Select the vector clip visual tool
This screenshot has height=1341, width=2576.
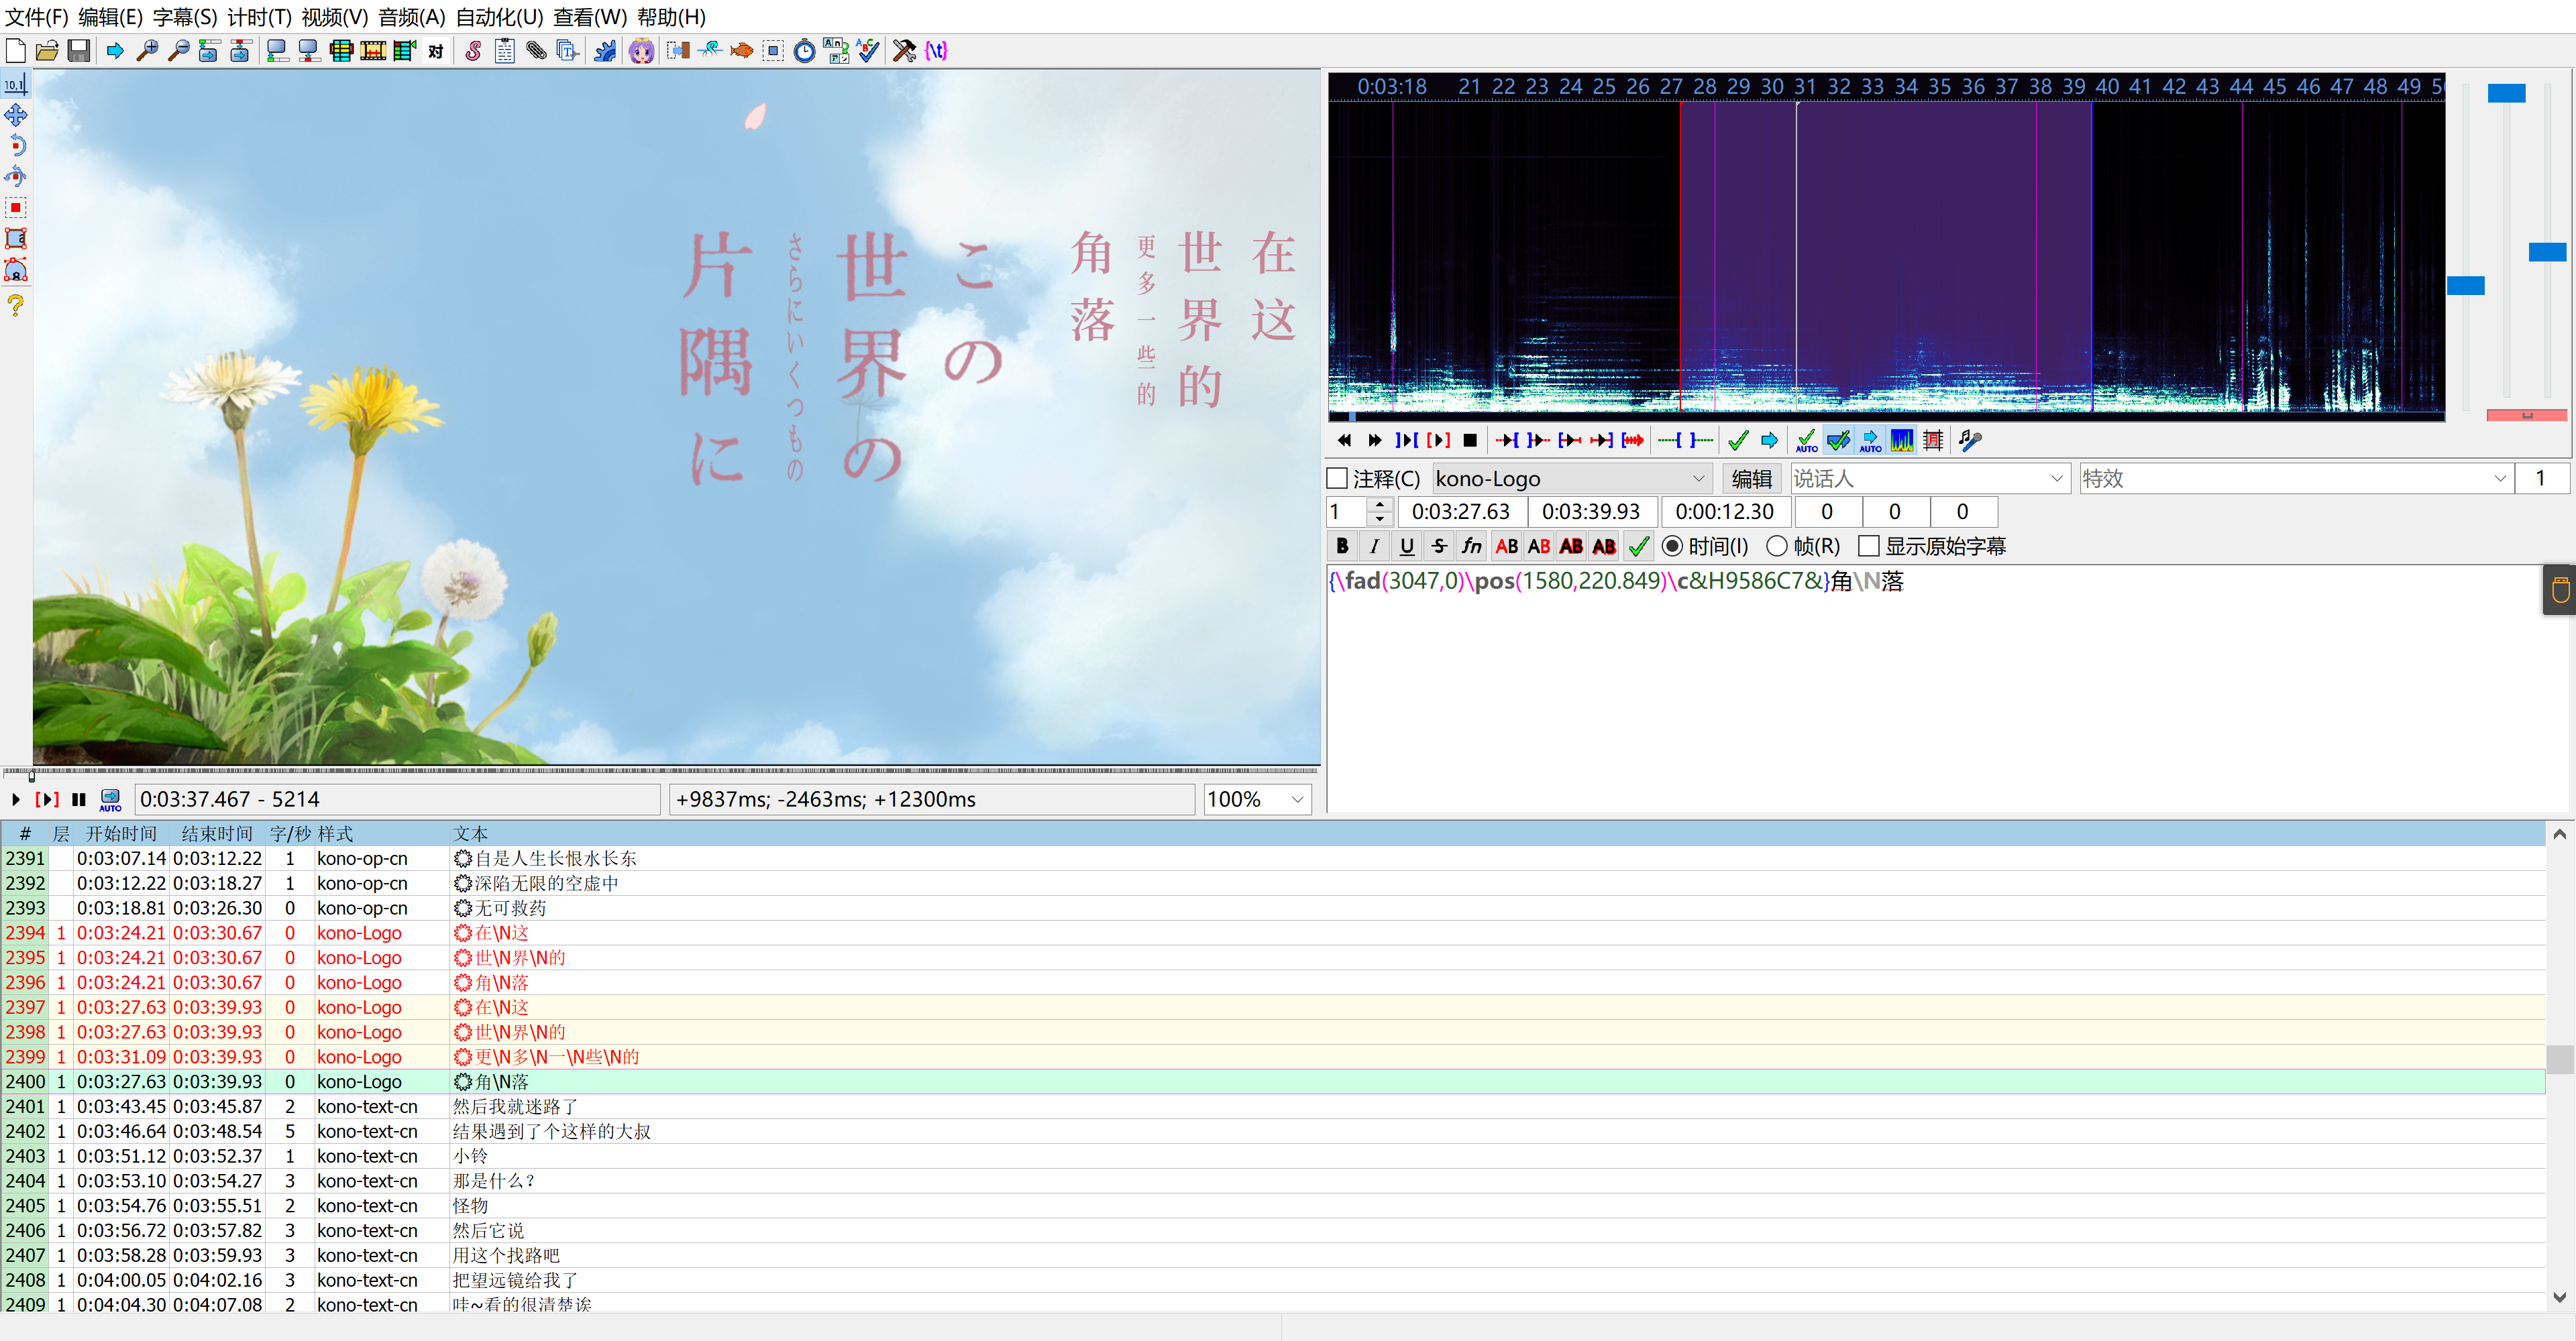16,270
